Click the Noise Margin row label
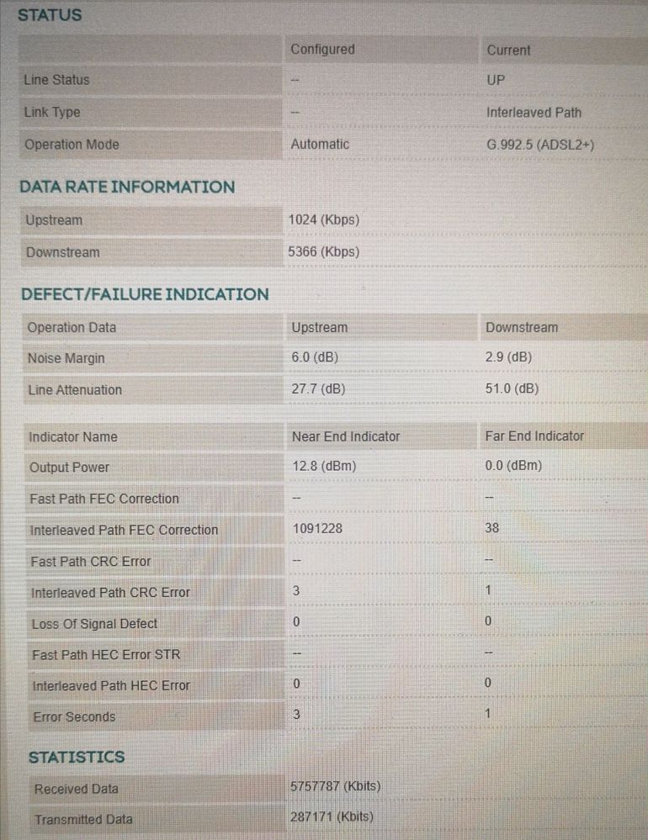The image size is (648, 840). pos(66,358)
